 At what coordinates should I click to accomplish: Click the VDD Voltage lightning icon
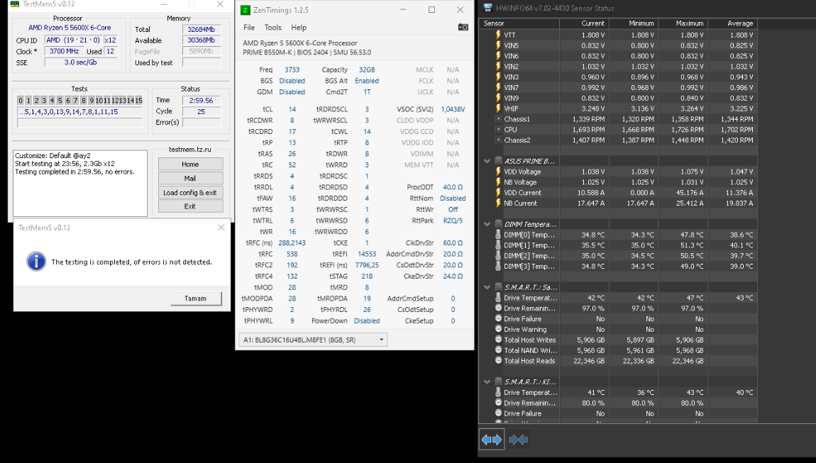coord(498,172)
